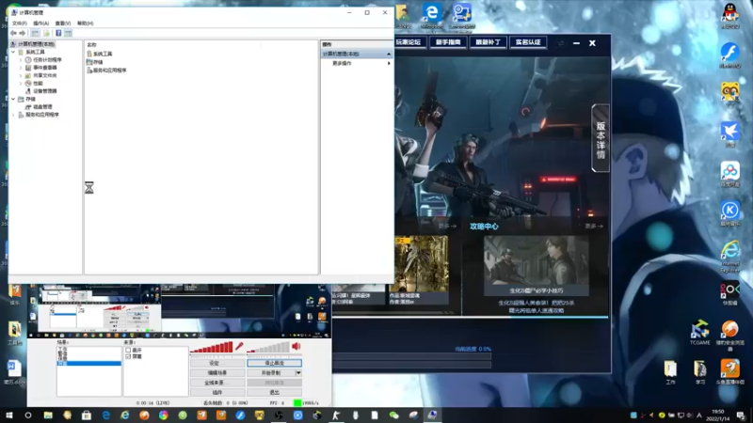Image resolution: width=753 pixels, height=423 pixels.
Task: Open the 版本详情 side tab in launcher
Action: (601, 138)
